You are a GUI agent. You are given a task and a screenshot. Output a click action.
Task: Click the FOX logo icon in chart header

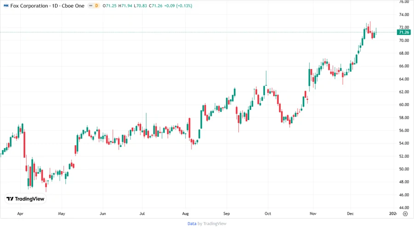pos(6,6)
